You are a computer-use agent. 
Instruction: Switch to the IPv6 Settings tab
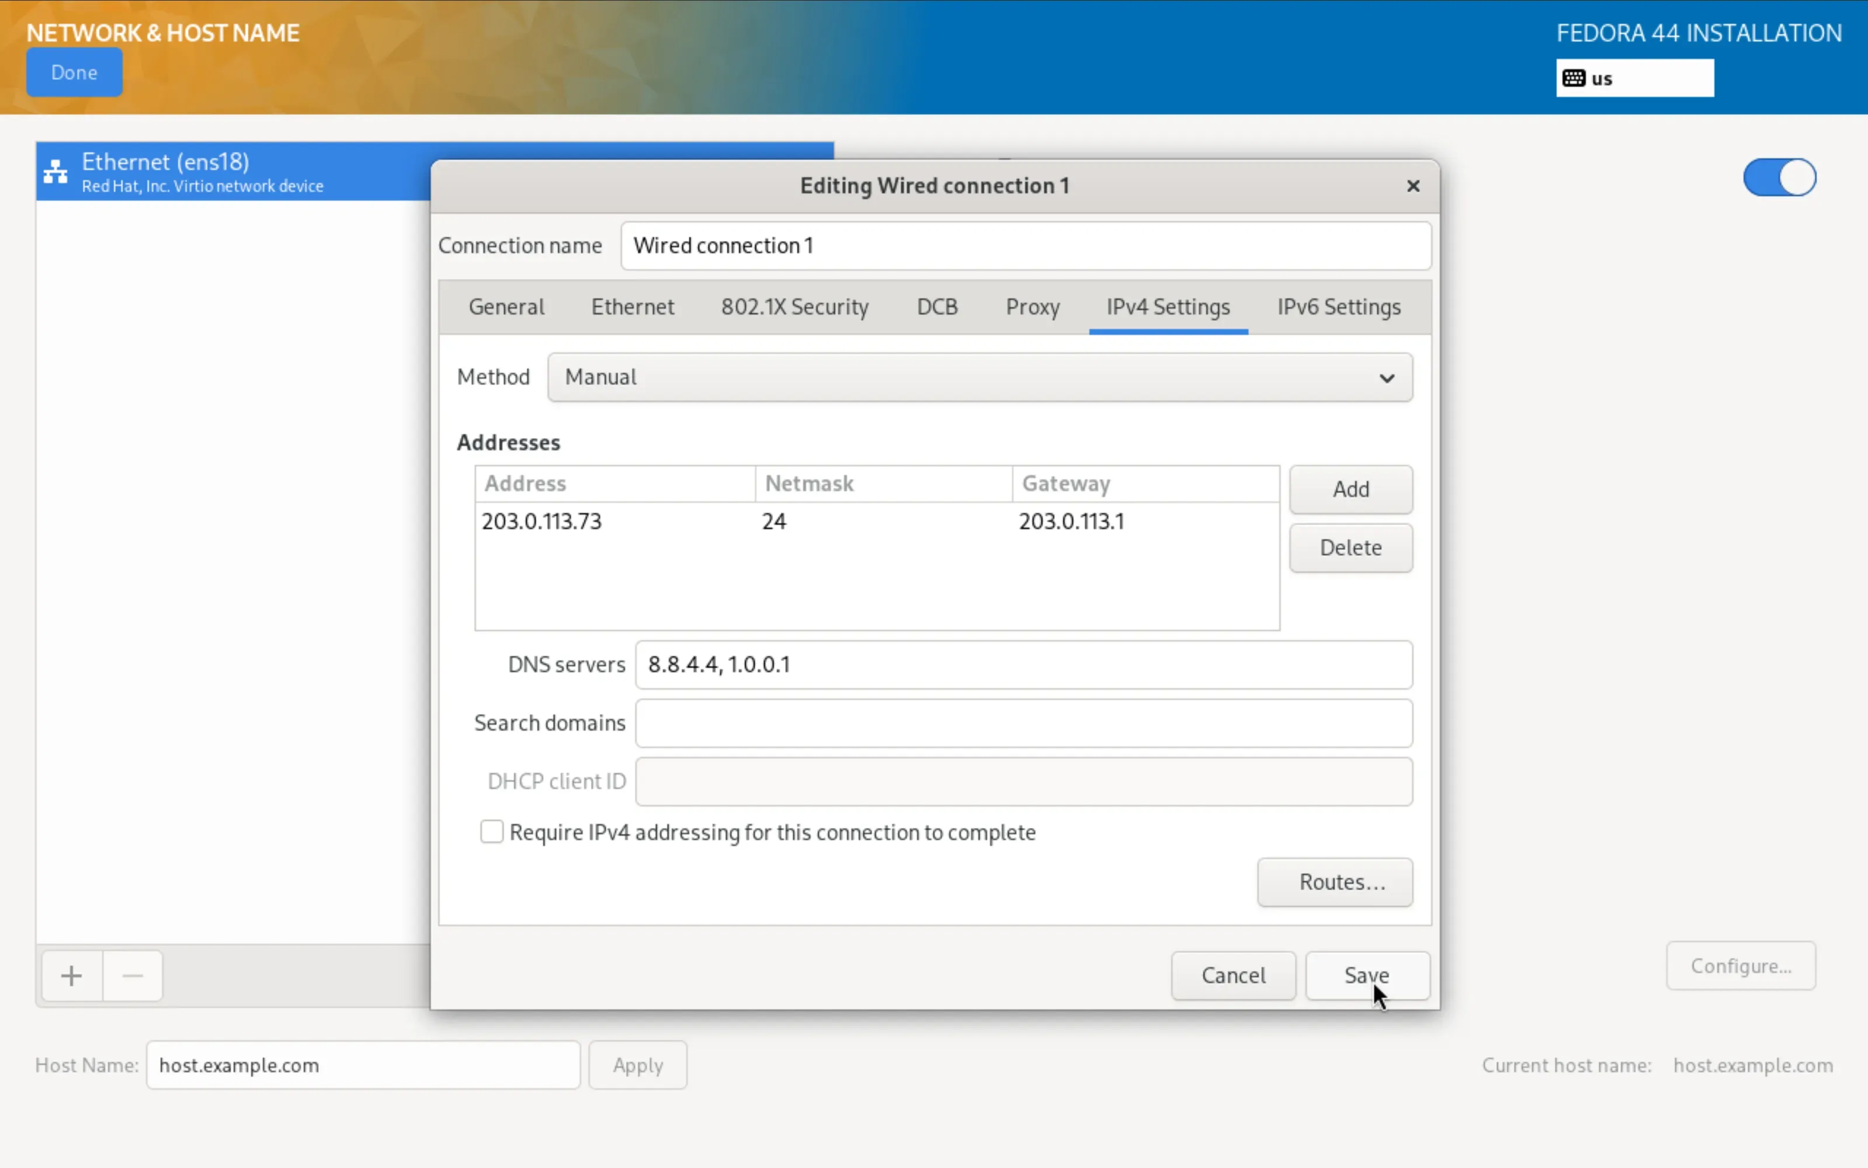click(x=1339, y=307)
